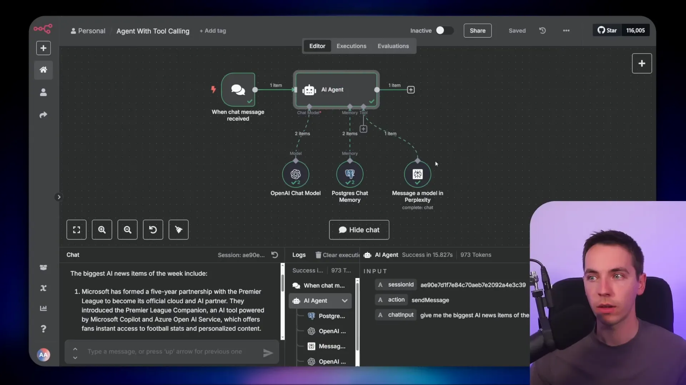Select the Message a model in Perplexity node
Image resolution: width=686 pixels, height=385 pixels.
point(418,174)
